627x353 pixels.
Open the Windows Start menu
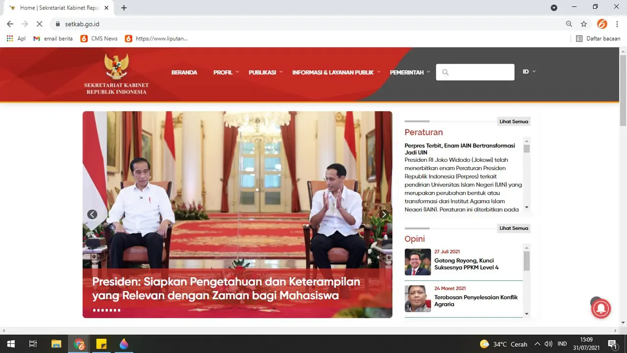(10, 344)
